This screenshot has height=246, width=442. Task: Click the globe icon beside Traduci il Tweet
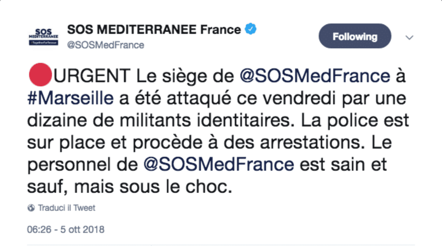tap(31, 208)
